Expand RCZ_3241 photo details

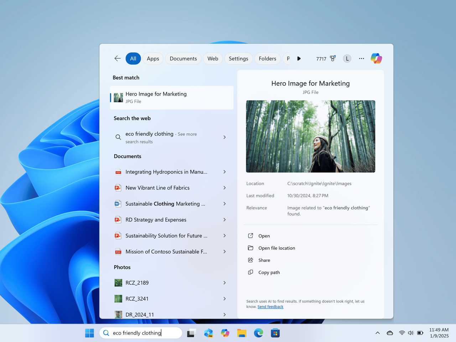click(224, 299)
